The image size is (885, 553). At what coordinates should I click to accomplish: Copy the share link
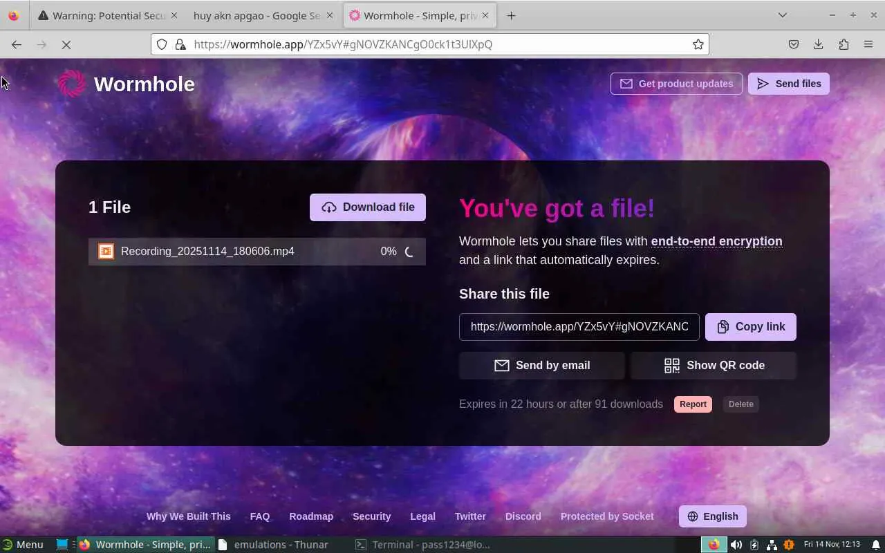(x=751, y=327)
